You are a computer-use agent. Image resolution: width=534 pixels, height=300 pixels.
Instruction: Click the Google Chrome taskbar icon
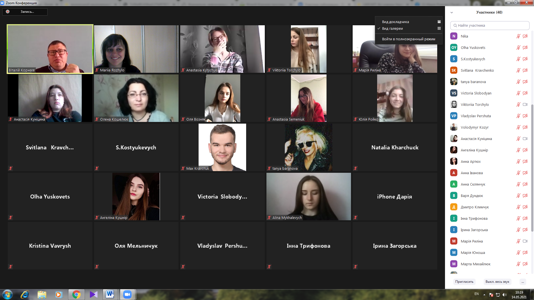click(x=76, y=294)
